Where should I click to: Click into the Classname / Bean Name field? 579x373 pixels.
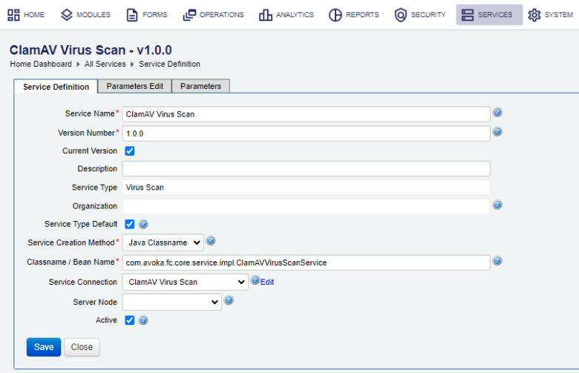[306, 263]
